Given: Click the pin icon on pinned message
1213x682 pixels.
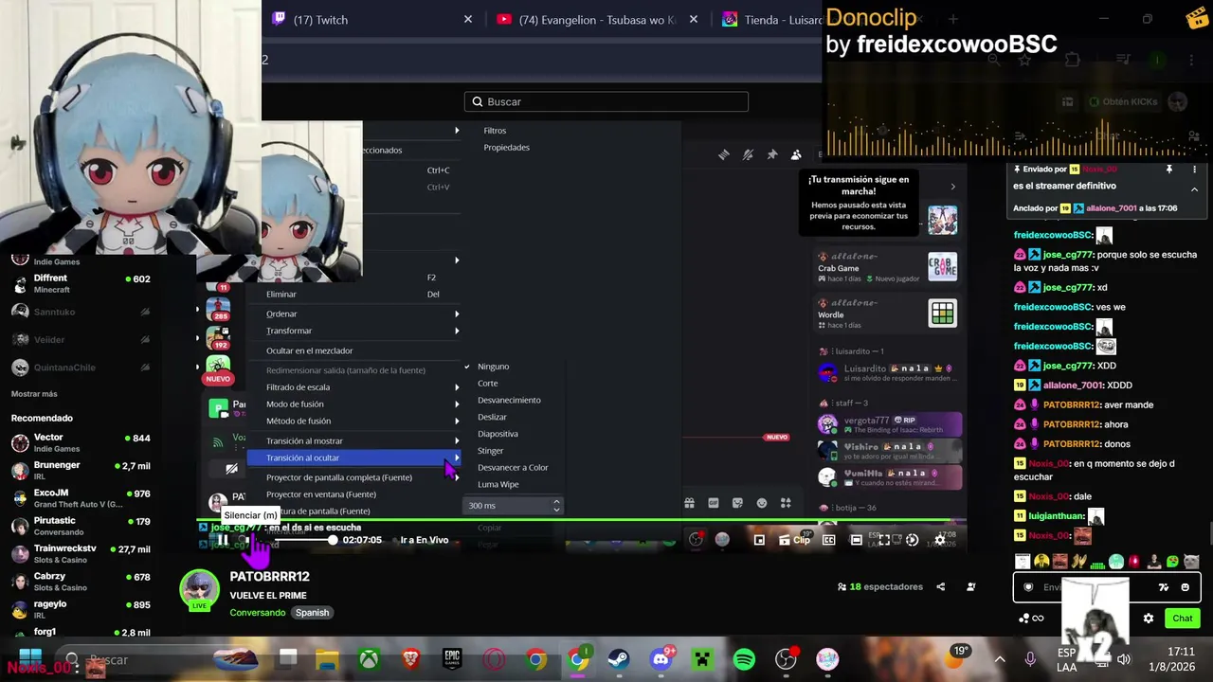Looking at the screenshot, I should [x=1169, y=170].
